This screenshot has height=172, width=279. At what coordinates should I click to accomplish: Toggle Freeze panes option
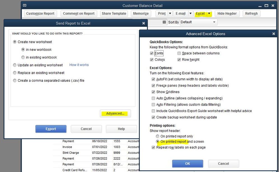153,86
